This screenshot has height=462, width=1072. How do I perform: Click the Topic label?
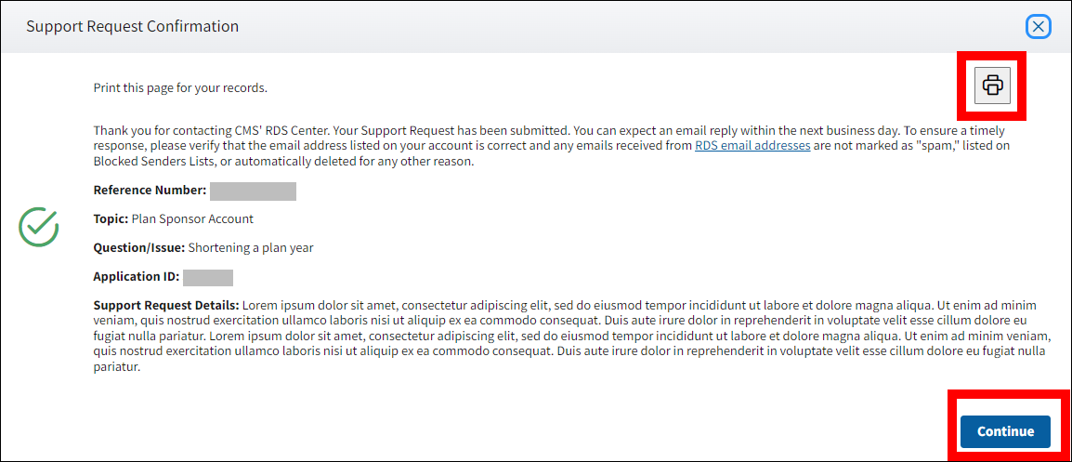(111, 219)
